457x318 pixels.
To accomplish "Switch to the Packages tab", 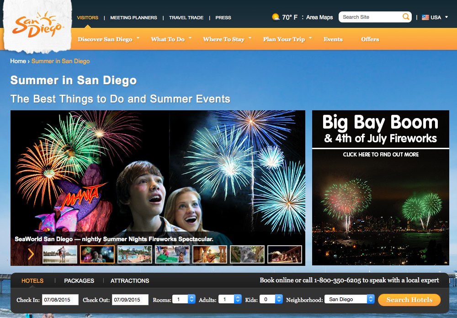I will pos(79,280).
